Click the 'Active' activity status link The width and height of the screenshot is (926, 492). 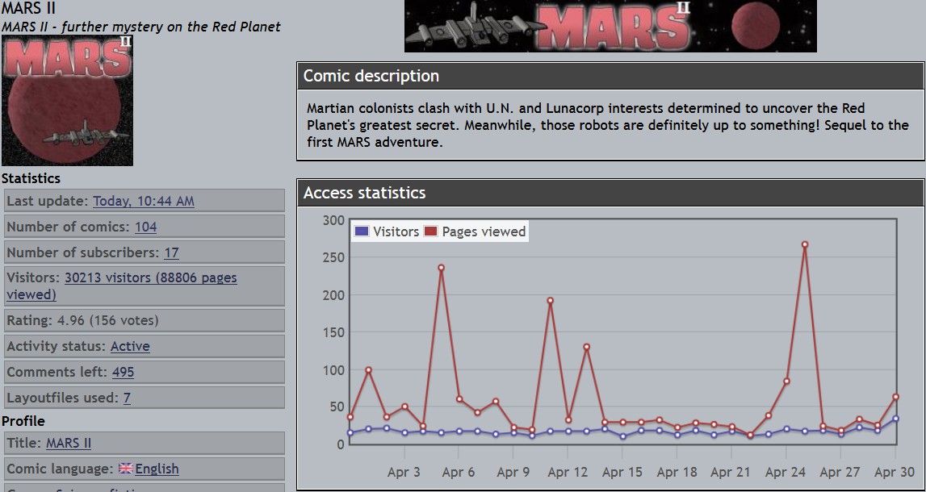coord(130,346)
